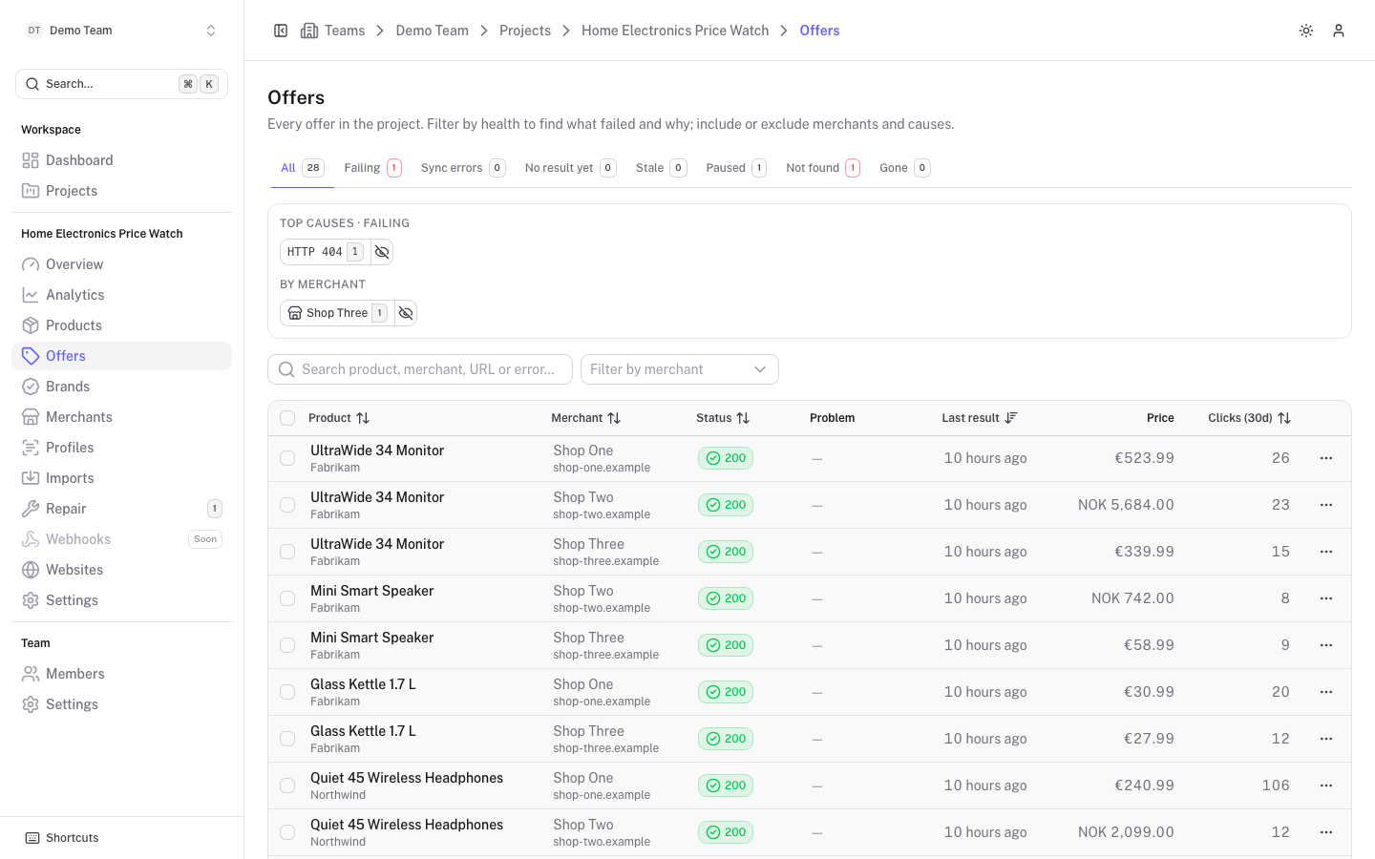Select Quiet 45 Headphones Shop One checkbox
This screenshot has width=1375, height=859.
[287, 786]
